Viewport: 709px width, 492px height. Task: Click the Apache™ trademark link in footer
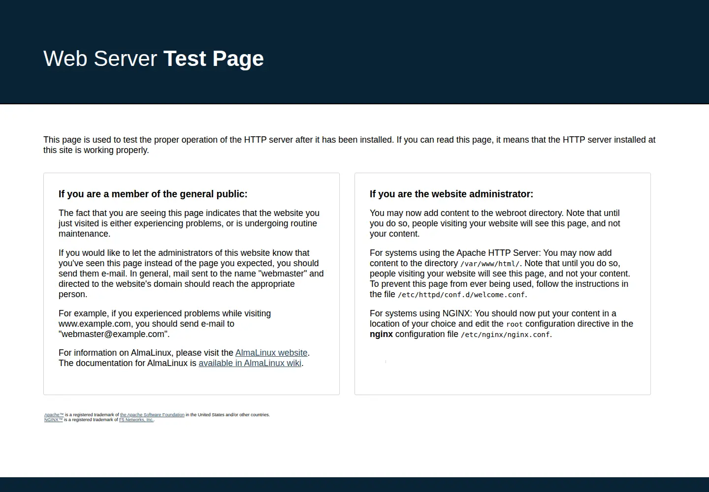(54, 415)
